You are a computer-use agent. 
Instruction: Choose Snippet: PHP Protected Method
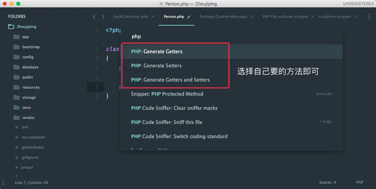coord(231,94)
